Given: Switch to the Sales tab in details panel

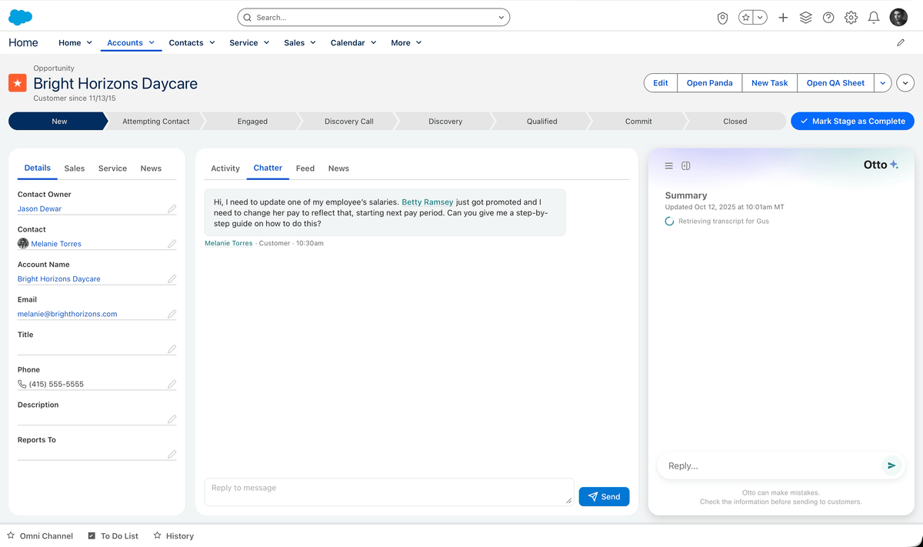Looking at the screenshot, I should [x=75, y=168].
